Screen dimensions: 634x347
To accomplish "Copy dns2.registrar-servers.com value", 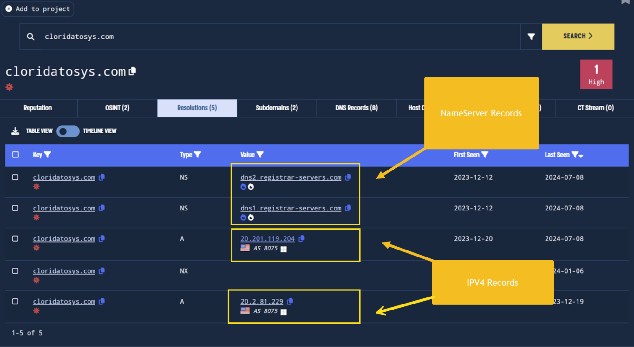I will pyautogui.click(x=348, y=177).
